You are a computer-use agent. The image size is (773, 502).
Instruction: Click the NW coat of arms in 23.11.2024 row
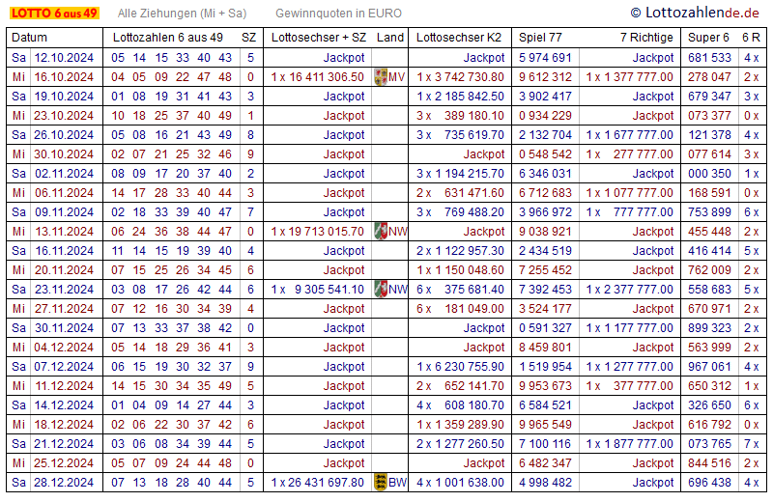click(380, 290)
